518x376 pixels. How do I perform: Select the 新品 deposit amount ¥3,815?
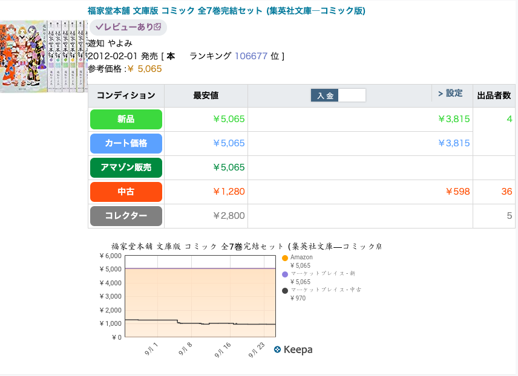(454, 119)
